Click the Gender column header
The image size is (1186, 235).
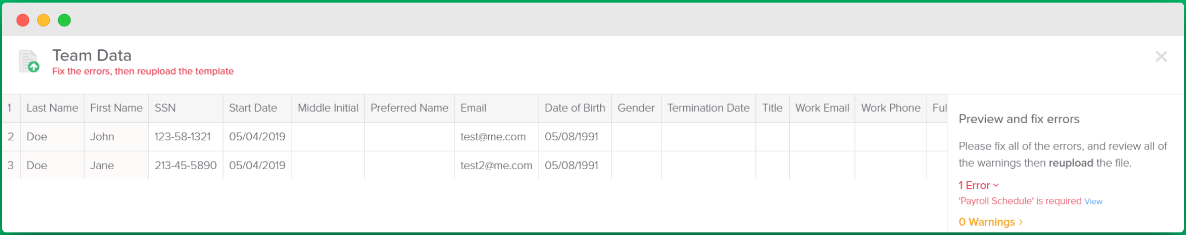coord(636,108)
